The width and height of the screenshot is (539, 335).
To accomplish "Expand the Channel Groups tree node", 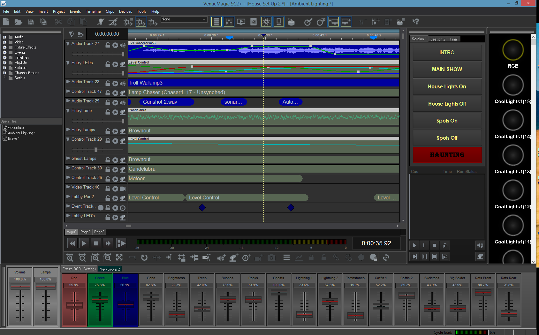I will coord(4,73).
